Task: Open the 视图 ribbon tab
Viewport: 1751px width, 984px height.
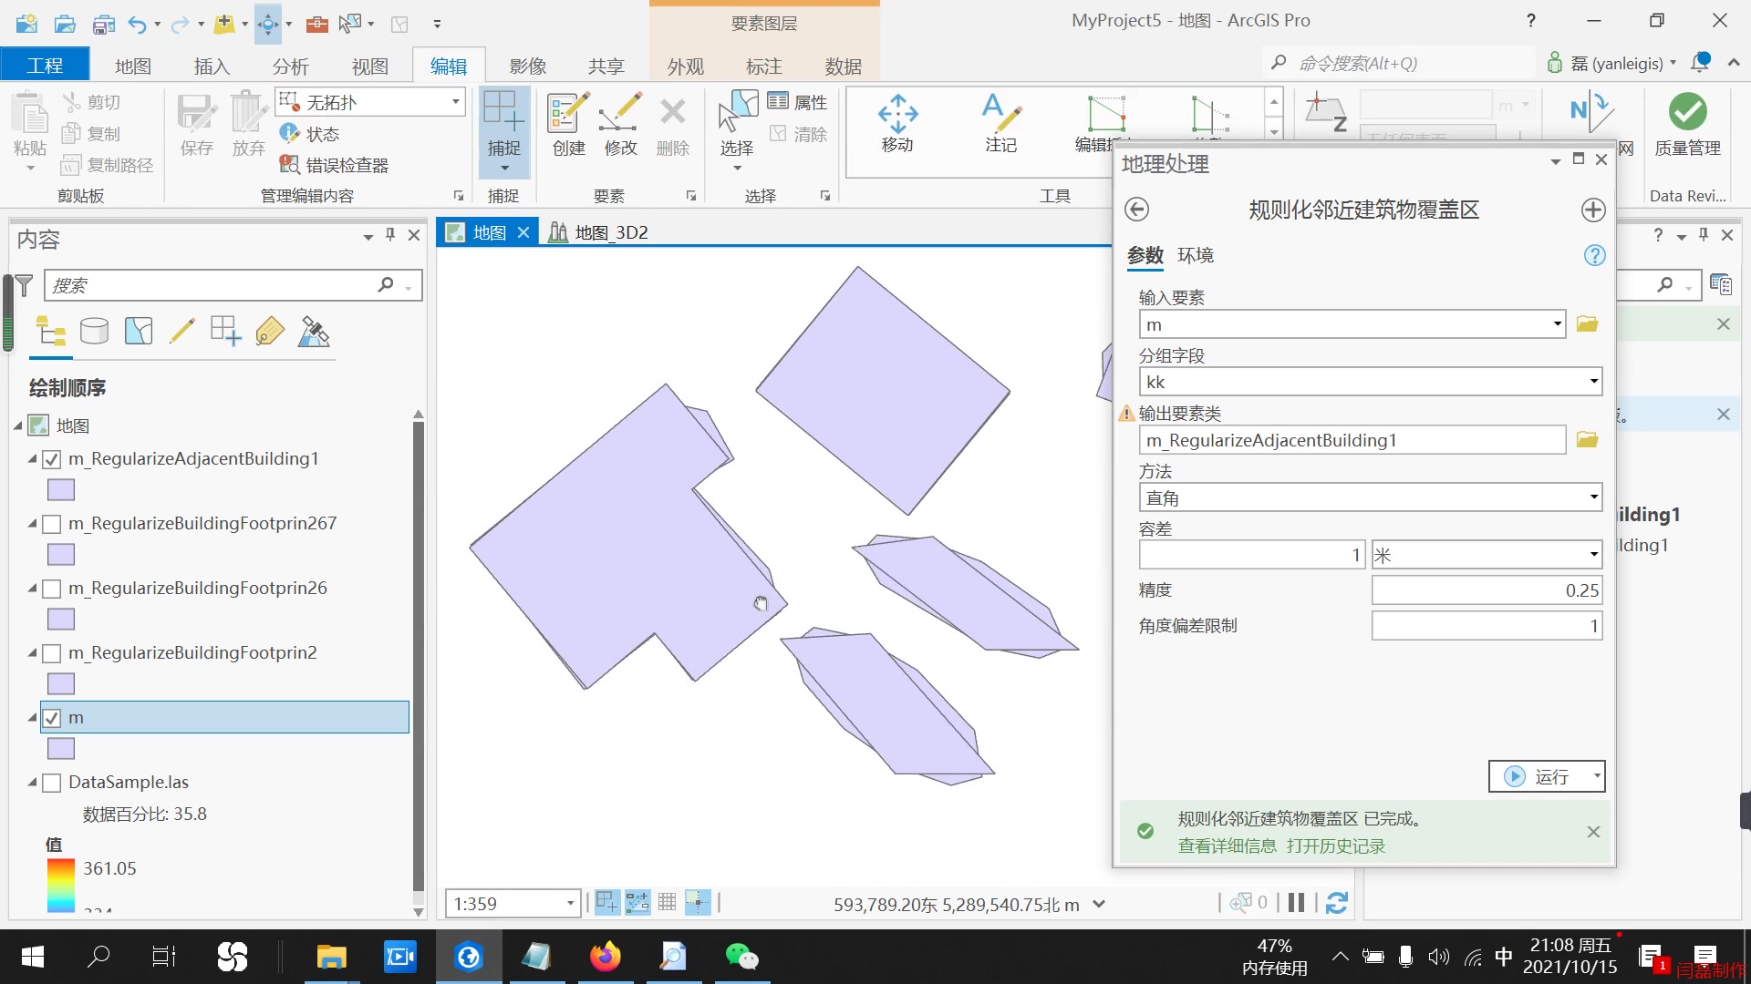Action: [x=371, y=65]
